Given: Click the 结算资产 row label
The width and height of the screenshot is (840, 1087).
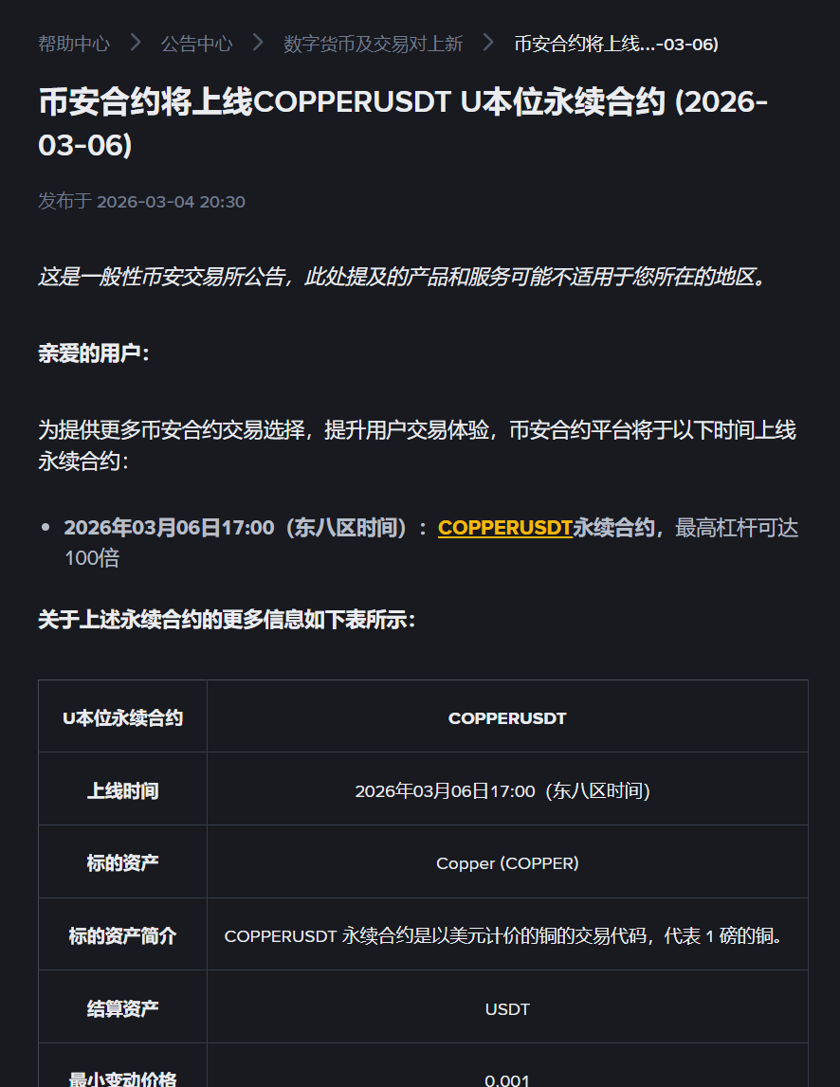Looking at the screenshot, I should pos(122,1009).
